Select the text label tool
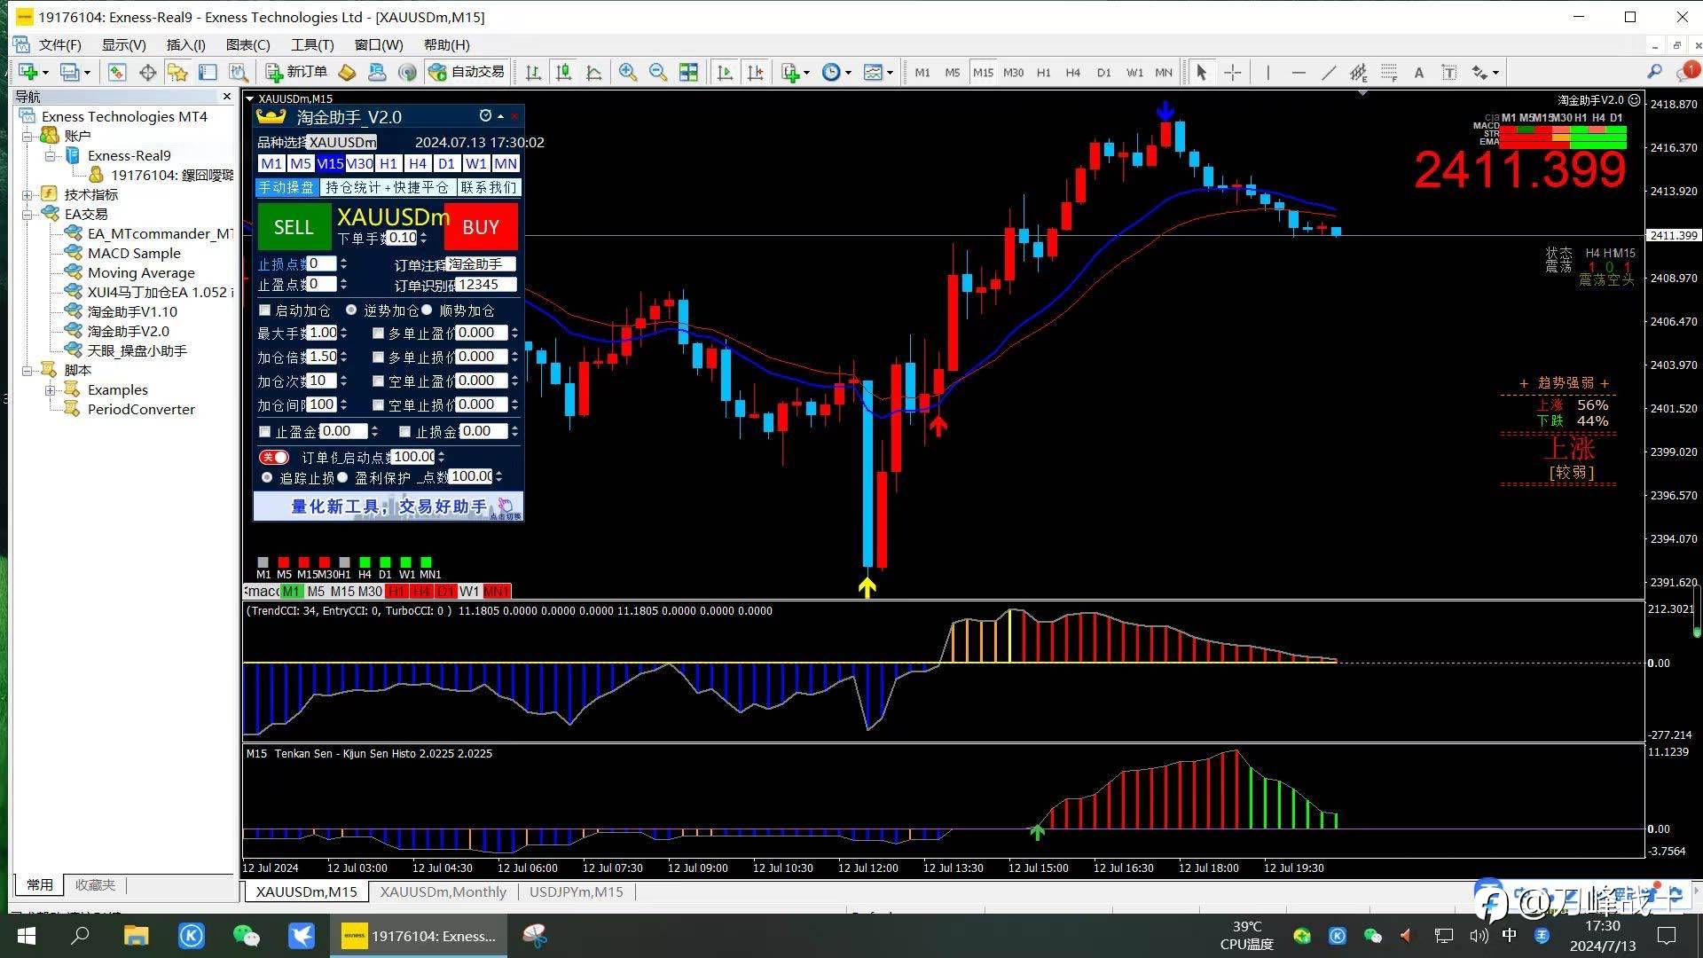 point(1448,73)
